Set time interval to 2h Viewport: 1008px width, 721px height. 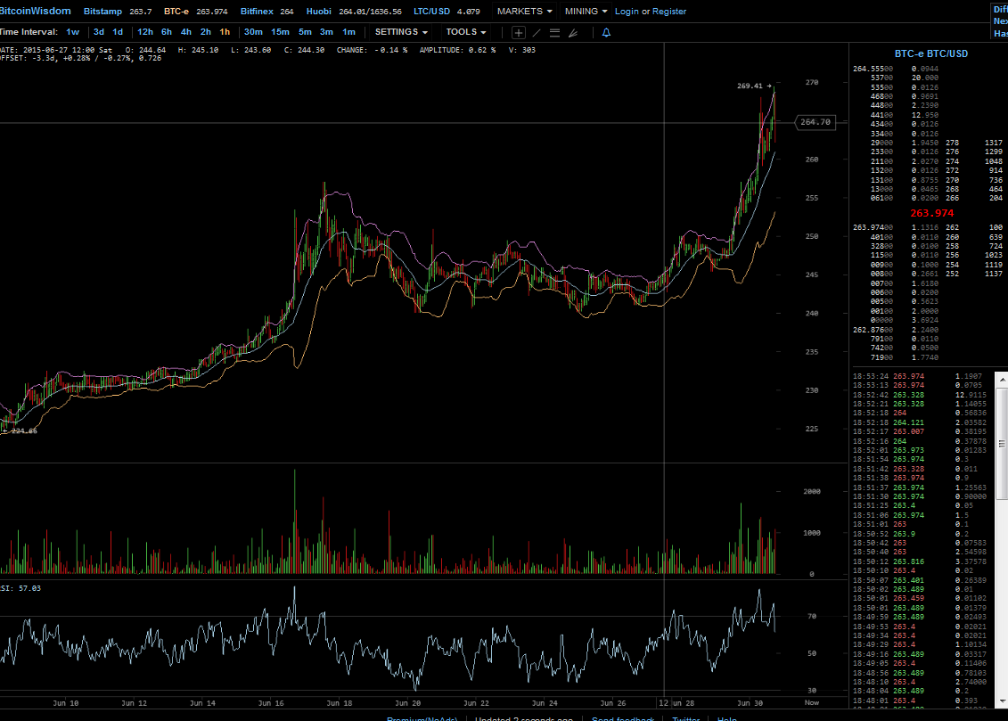[x=206, y=31]
